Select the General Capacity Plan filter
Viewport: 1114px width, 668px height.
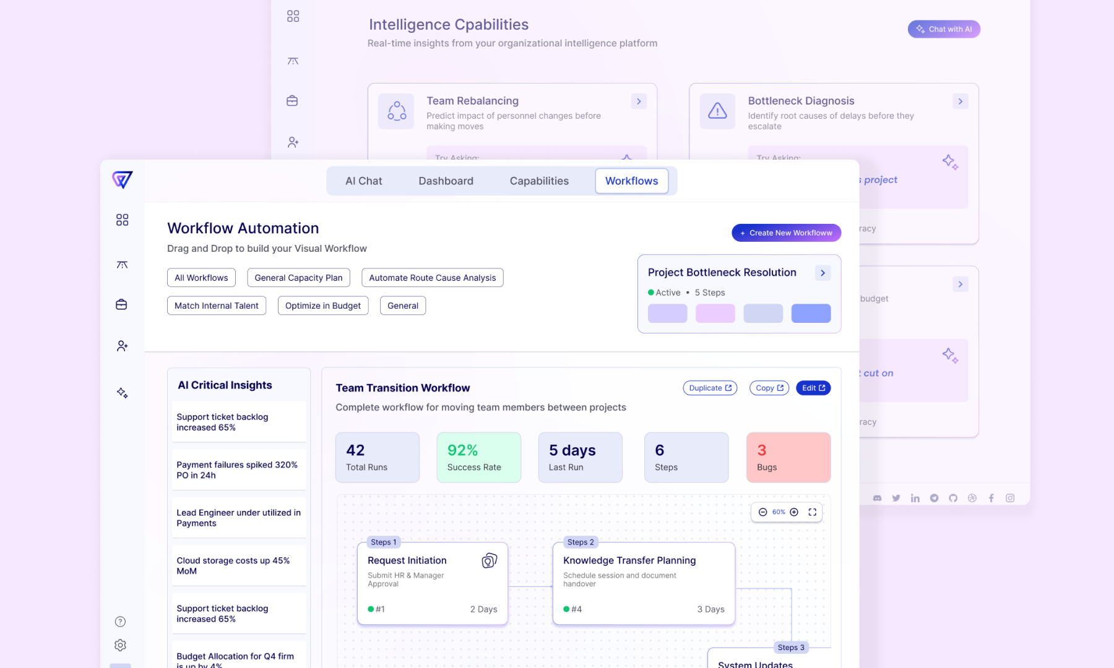coord(298,278)
